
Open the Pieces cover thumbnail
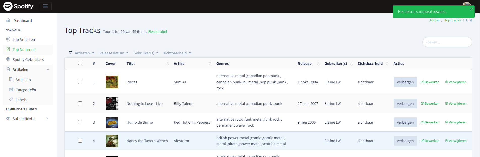tap(112, 82)
